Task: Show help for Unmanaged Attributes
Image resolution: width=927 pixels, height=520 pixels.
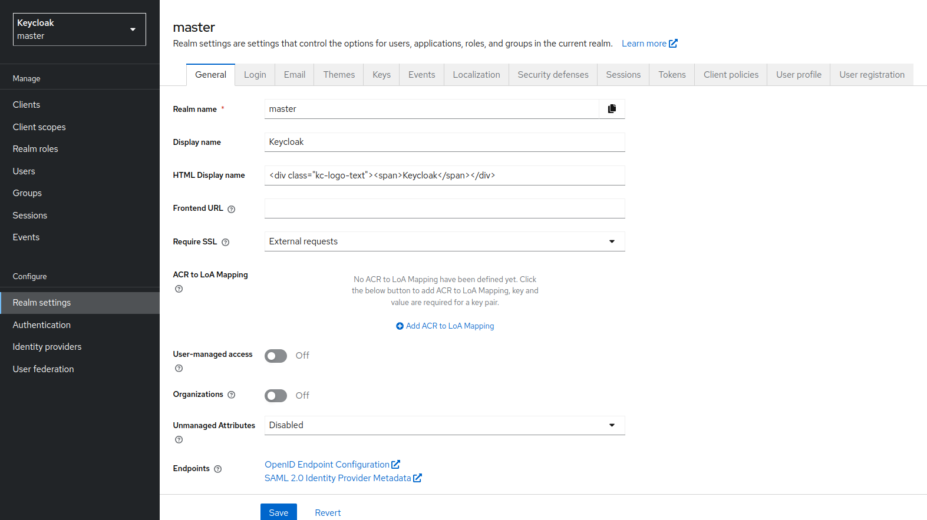Action: 179,439
